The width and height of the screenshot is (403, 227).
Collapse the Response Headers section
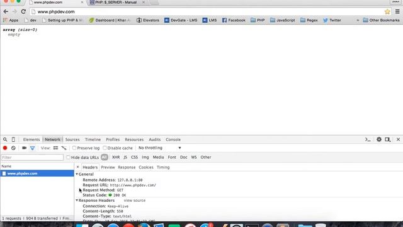(77, 201)
